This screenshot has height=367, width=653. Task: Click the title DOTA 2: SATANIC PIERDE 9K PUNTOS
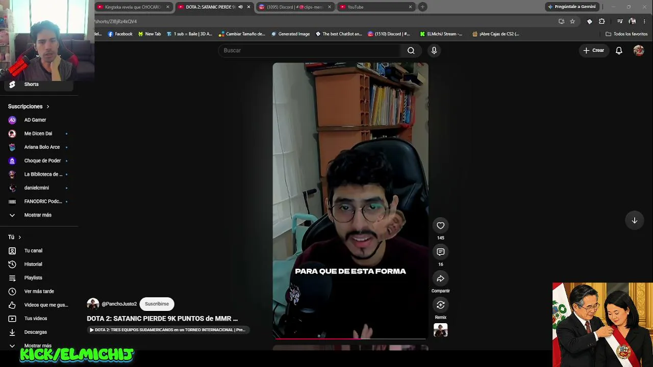click(162, 319)
